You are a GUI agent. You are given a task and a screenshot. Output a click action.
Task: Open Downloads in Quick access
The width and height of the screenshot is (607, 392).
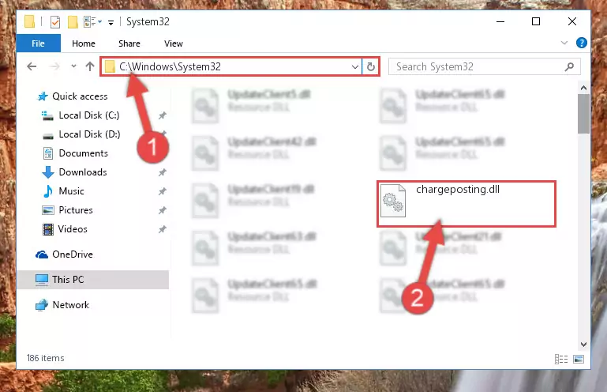click(x=82, y=172)
